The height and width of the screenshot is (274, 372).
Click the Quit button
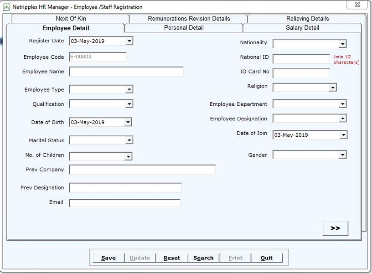(267, 258)
